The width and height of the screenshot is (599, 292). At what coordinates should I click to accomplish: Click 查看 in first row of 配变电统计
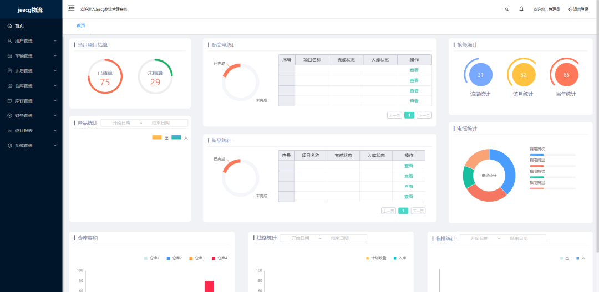pyautogui.click(x=414, y=70)
